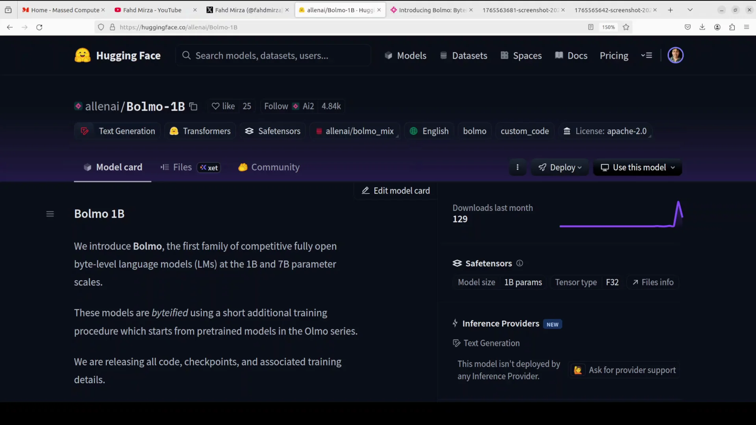Screen dimensions: 756x425
Task: Click the downloads last month graph
Action: (x=621, y=215)
